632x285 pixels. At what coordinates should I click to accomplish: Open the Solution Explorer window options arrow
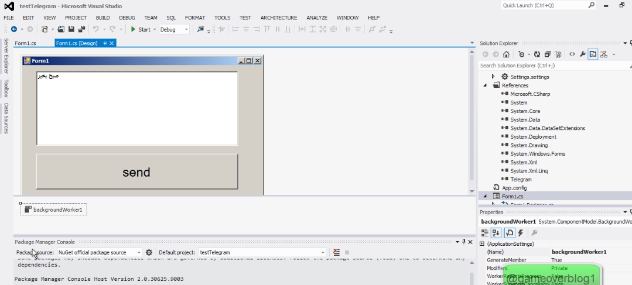coord(625,43)
